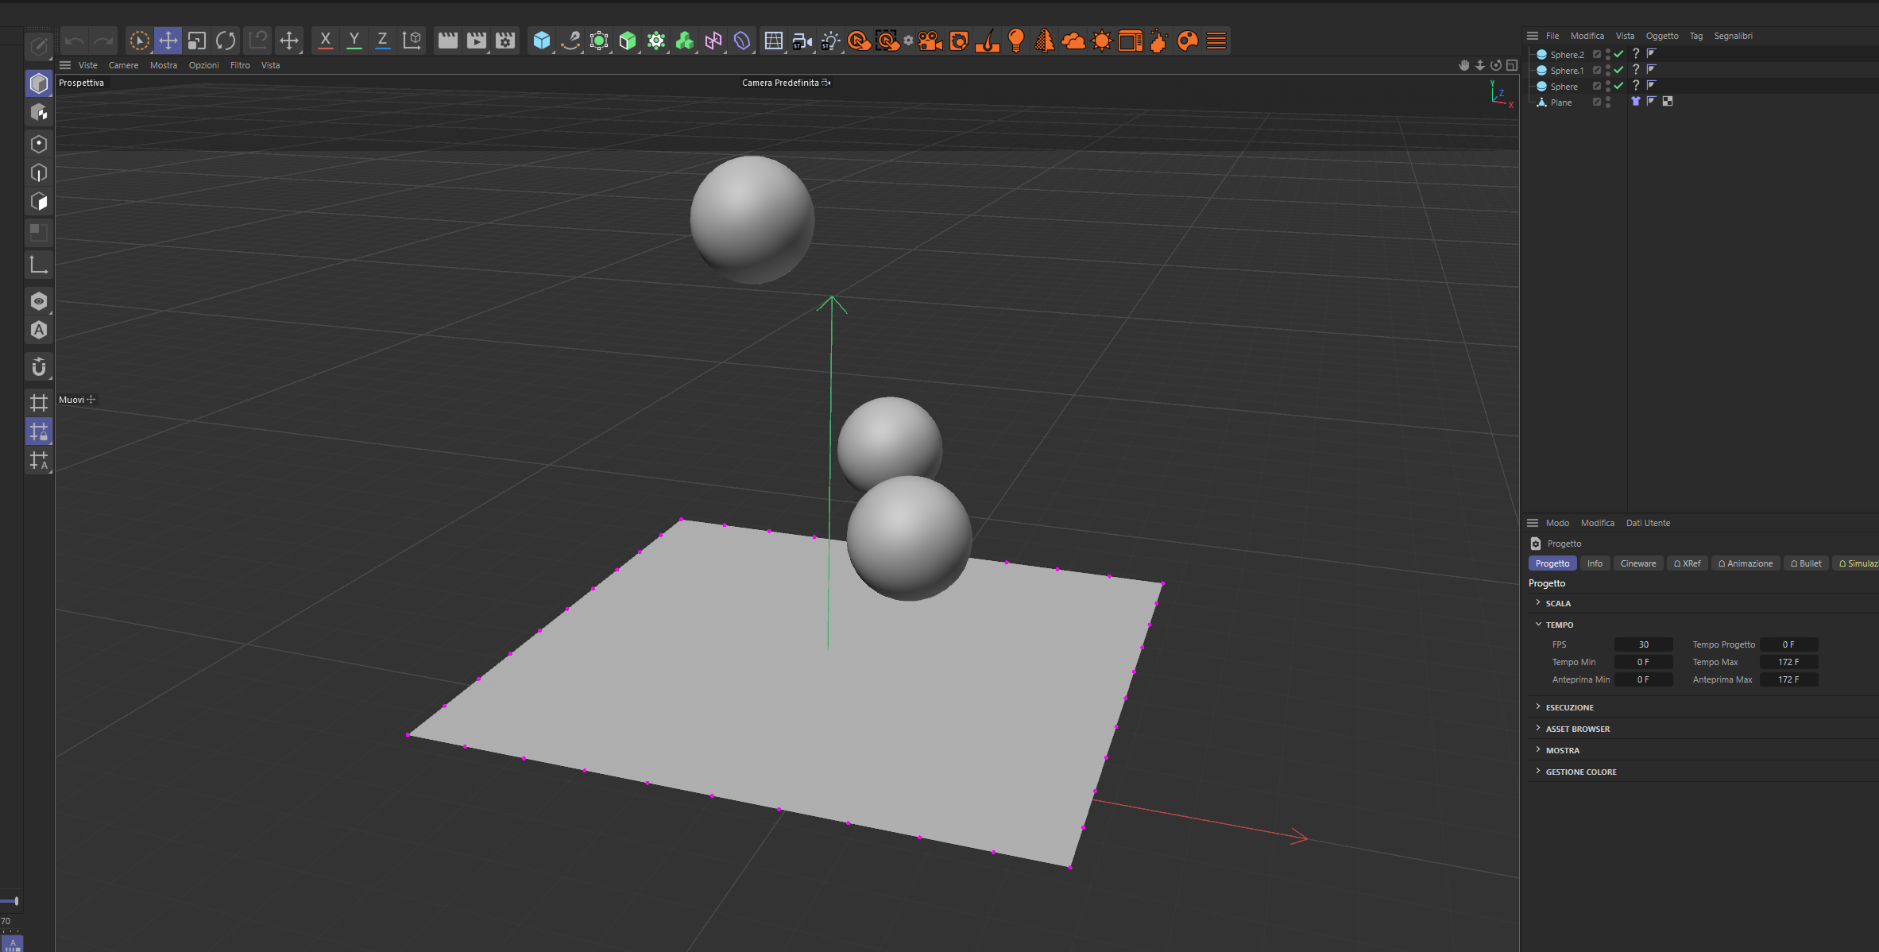Select the Rotate tool in toolbar
The height and width of the screenshot is (952, 1879).
pyautogui.click(x=226, y=41)
